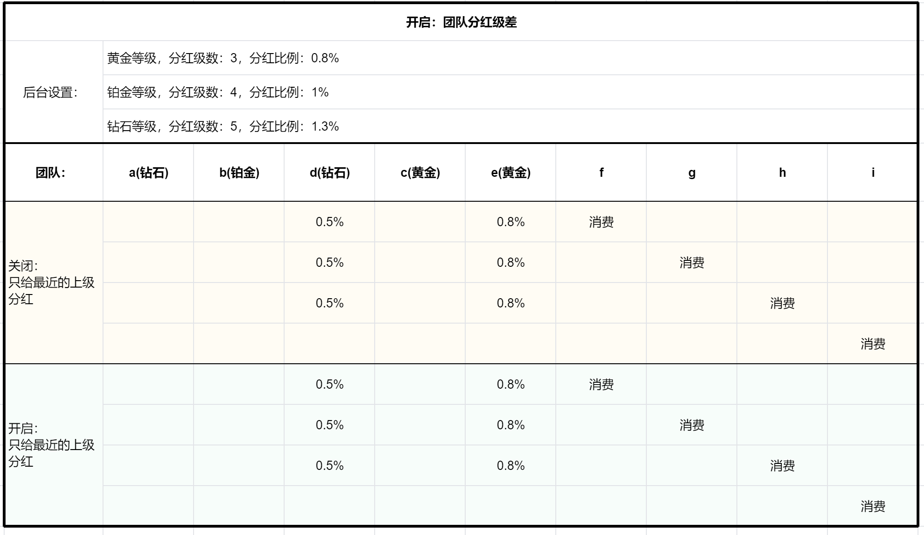
Task: Select the c(黄金) column header
Action: (420, 173)
